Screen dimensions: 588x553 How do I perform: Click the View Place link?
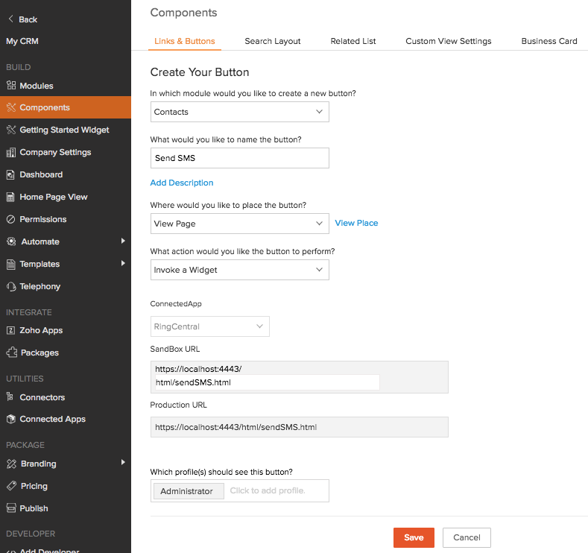(x=356, y=223)
